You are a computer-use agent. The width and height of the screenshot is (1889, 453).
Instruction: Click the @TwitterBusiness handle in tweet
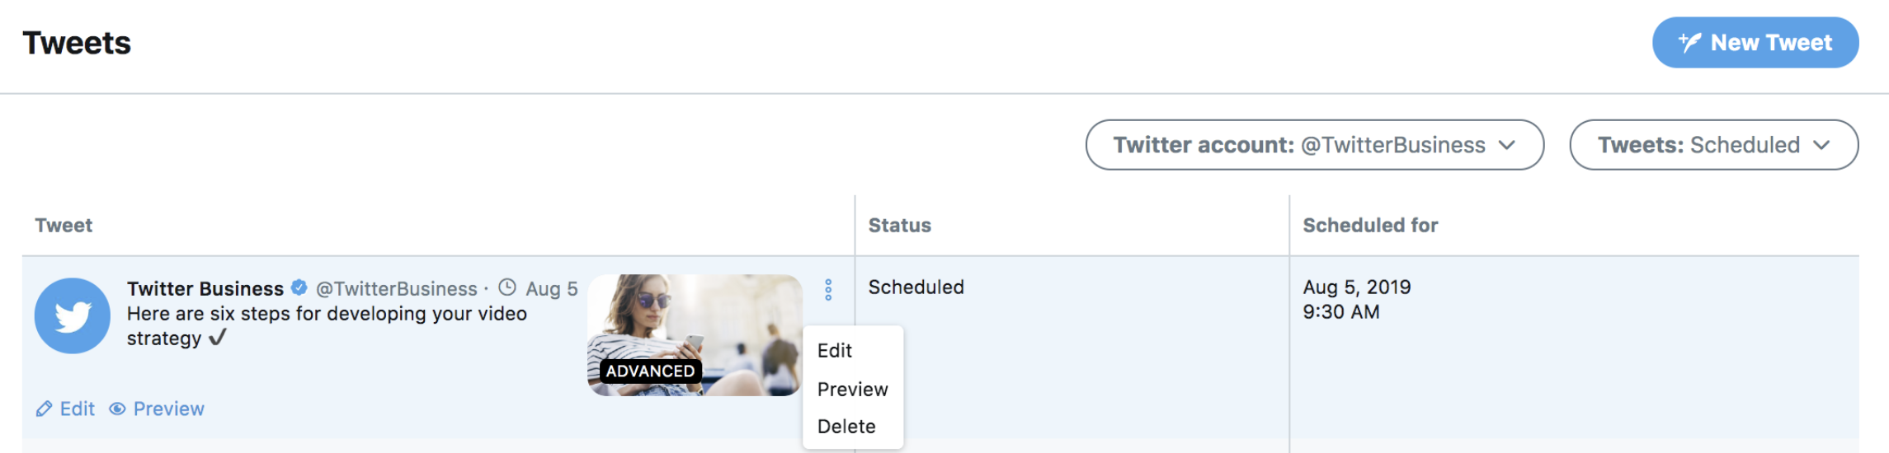click(x=397, y=289)
